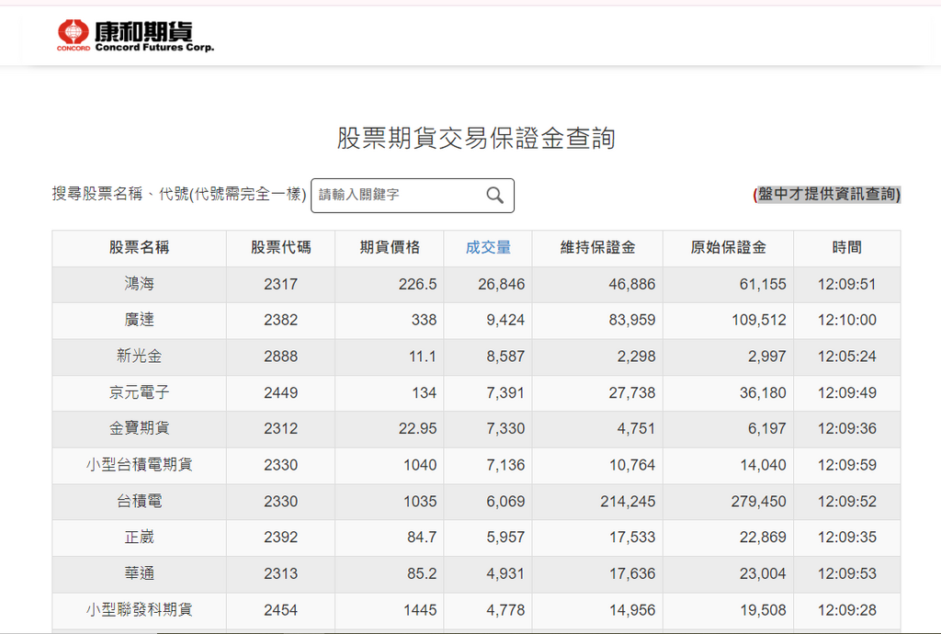The height and width of the screenshot is (634, 941).
Task: Click initial margin 61,155
Action: point(763,284)
